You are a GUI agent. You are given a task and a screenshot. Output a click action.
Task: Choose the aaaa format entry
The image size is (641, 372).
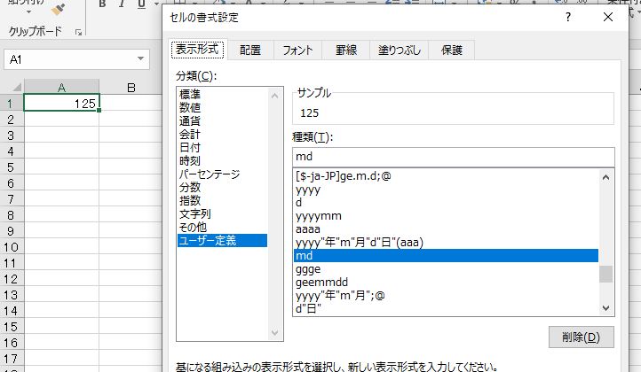tap(446, 229)
